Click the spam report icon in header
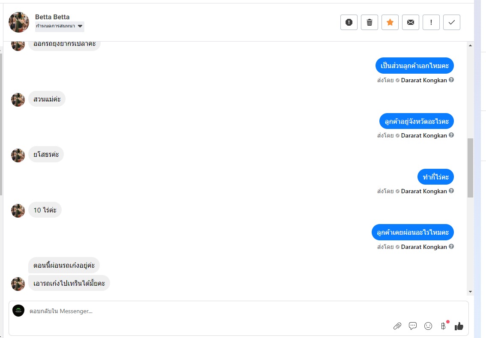 [x=349, y=22]
